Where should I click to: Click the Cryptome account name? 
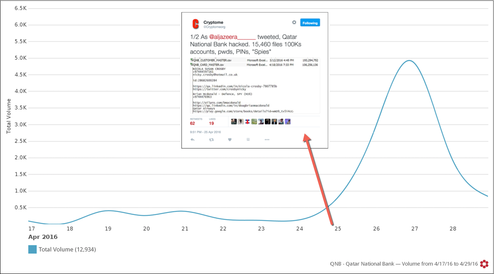tap(213, 22)
